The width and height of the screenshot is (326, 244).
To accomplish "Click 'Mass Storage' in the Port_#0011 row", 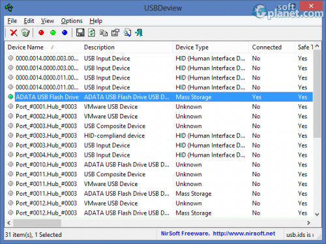I will click(194, 193).
